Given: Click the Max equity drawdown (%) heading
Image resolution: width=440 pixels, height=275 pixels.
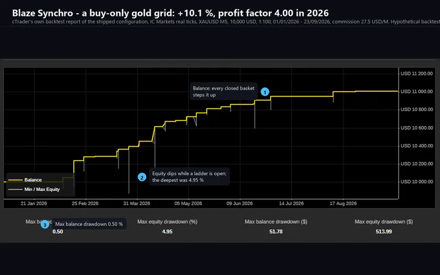Looking at the screenshot, I should pyautogui.click(x=167, y=222).
